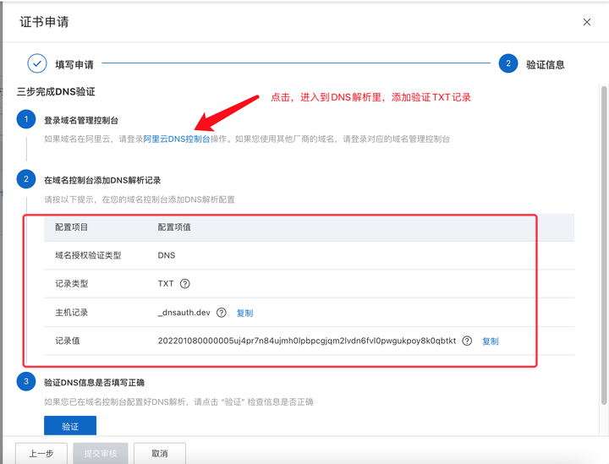Click the help icon next to the record value
The width and height of the screenshot is (609, 464).
pyautogui.click(x=467, y=341)
